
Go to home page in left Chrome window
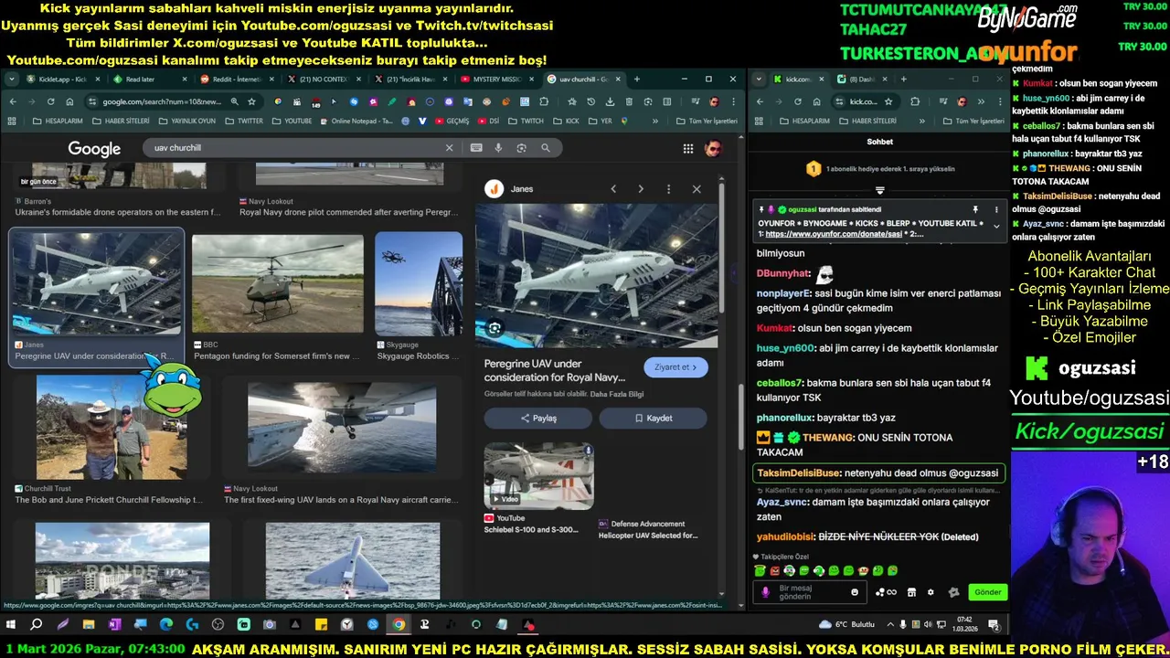click(x=70, y=101)
